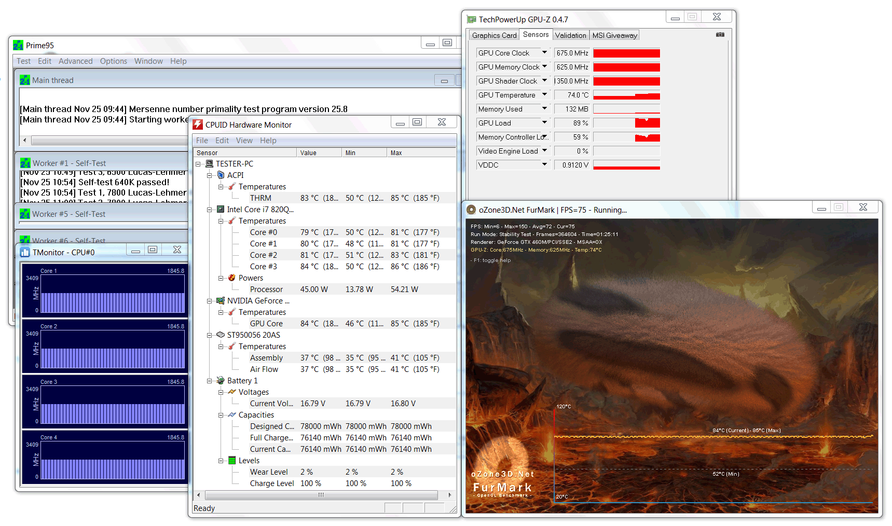
Task: Click the Worker #5 Self-Test window icon
Action: click(25, 214)
